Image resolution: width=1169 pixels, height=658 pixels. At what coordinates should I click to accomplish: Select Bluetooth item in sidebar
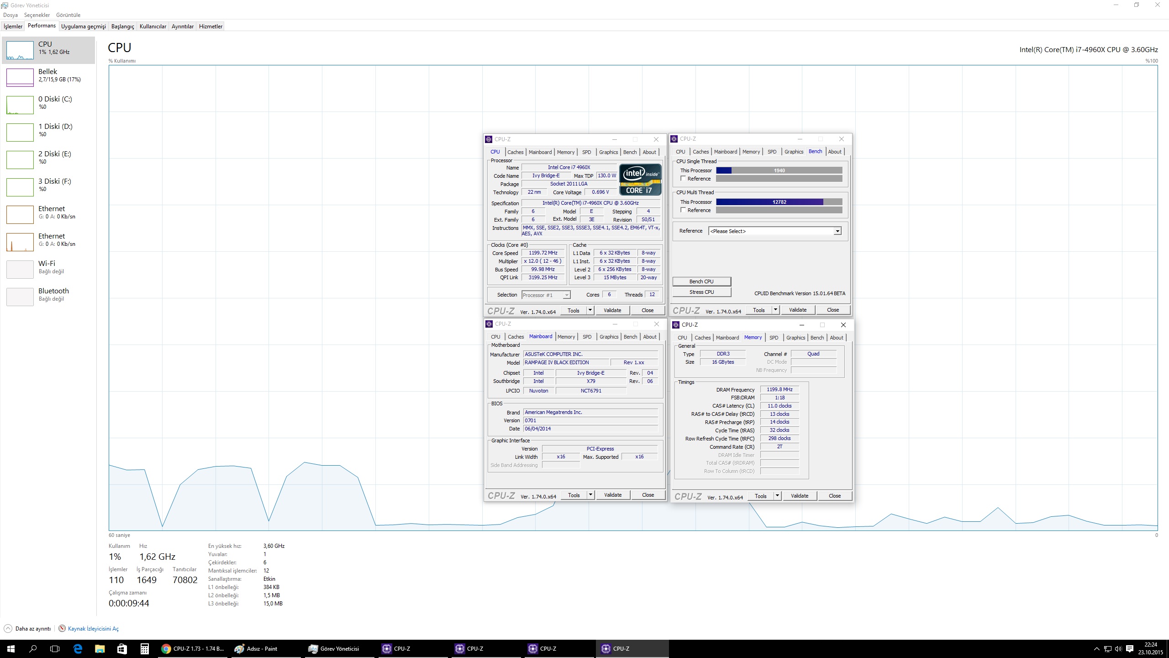pyautogui.click(x=49, y=297)
